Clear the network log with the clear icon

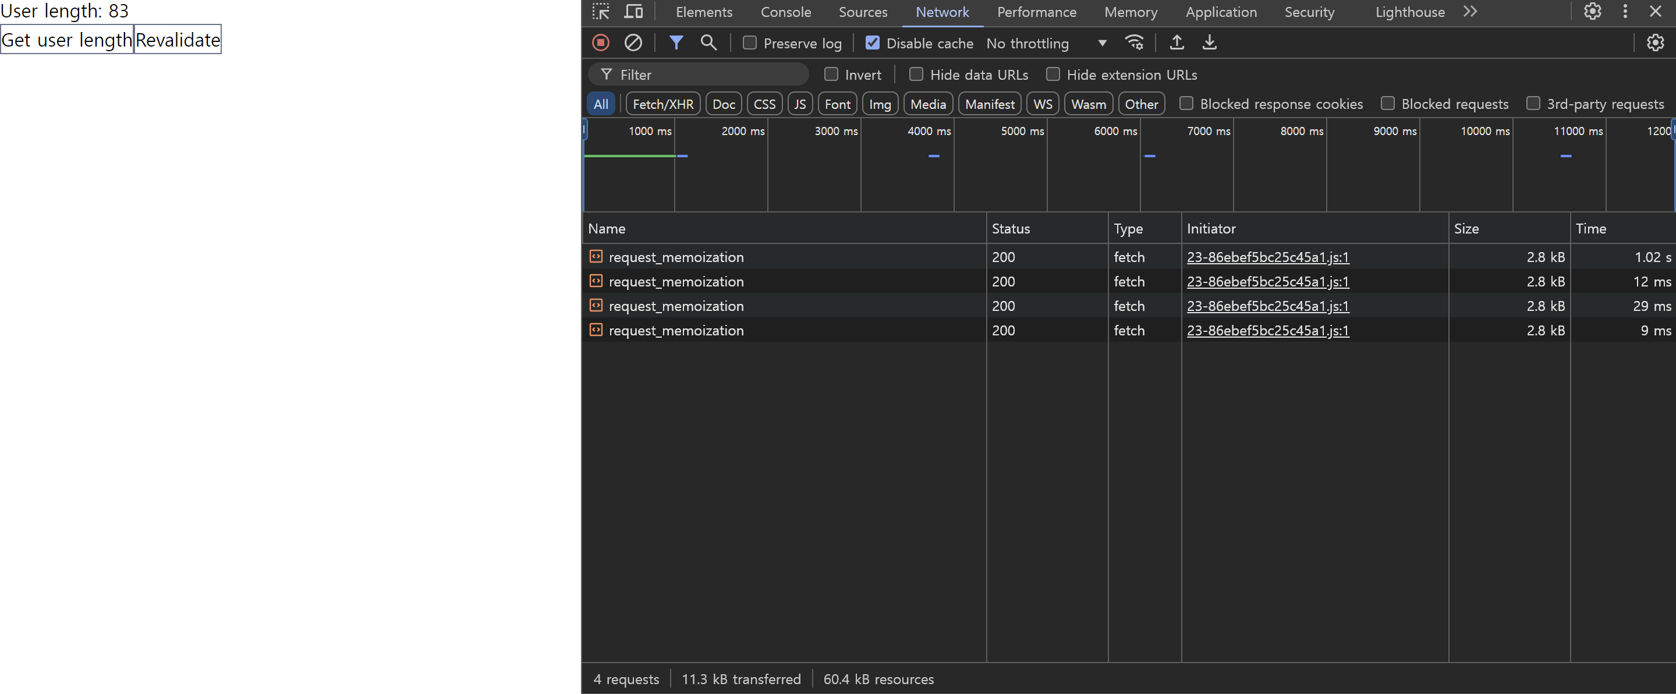pos(633,43)
